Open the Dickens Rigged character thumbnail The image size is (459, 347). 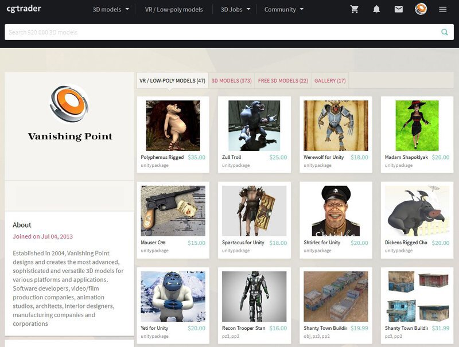pyautogui.click(x=417, y=211)
